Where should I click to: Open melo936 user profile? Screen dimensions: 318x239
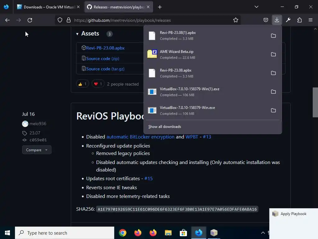click(38, 124)
